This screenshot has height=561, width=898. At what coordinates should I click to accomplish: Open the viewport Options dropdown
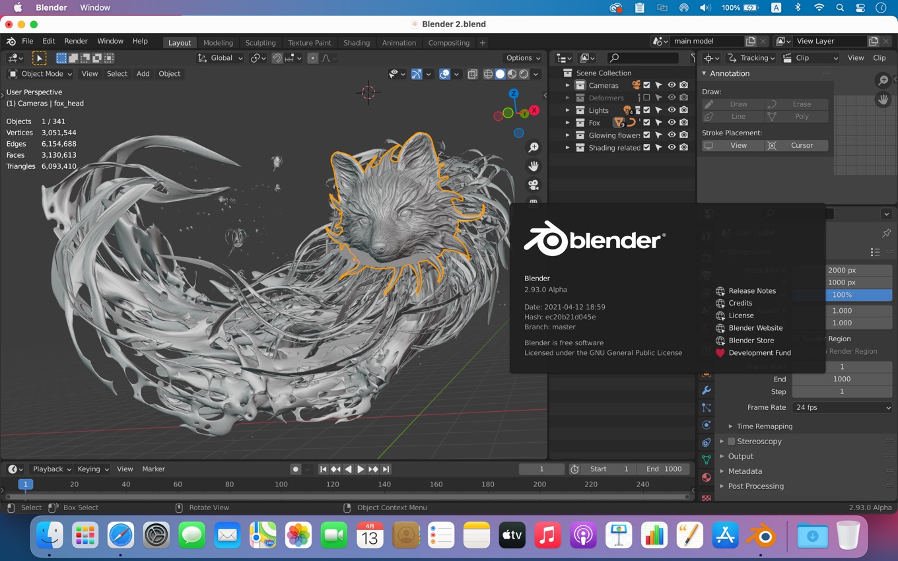523,58
